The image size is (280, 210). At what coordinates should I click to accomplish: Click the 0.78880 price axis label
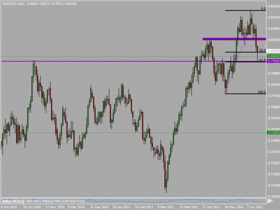click(x=274, y=73)
